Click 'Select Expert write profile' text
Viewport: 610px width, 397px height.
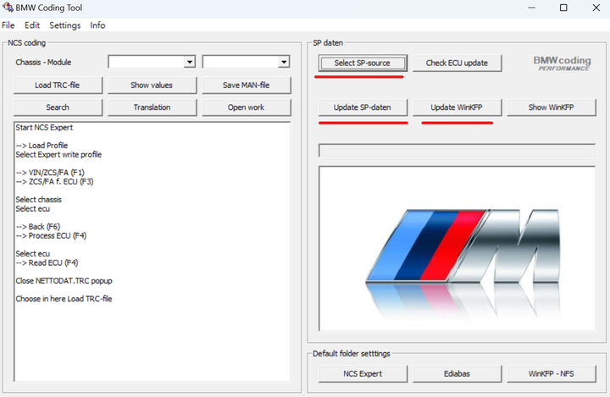[58, 155]
